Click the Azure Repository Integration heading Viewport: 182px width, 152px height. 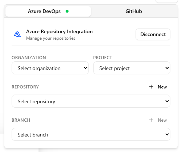[59, 31]
